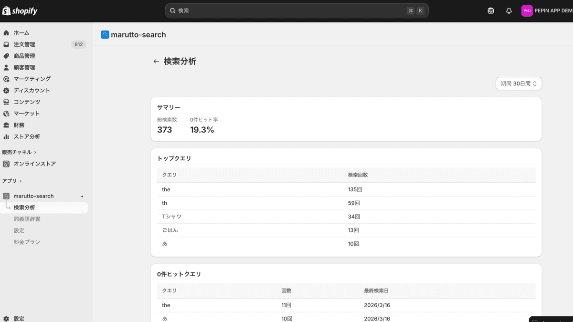573x322 pixels.
Task: Open the 期間 30日間 period dropdown
Action: (519, 83)
